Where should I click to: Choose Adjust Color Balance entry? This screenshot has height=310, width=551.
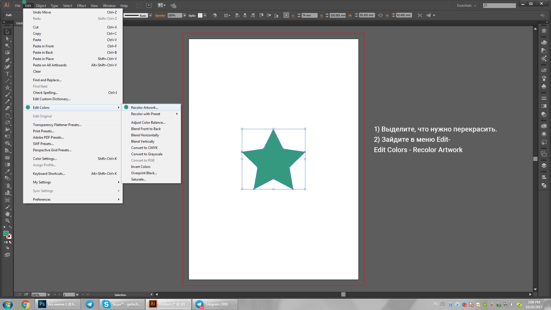pos(151,123)
